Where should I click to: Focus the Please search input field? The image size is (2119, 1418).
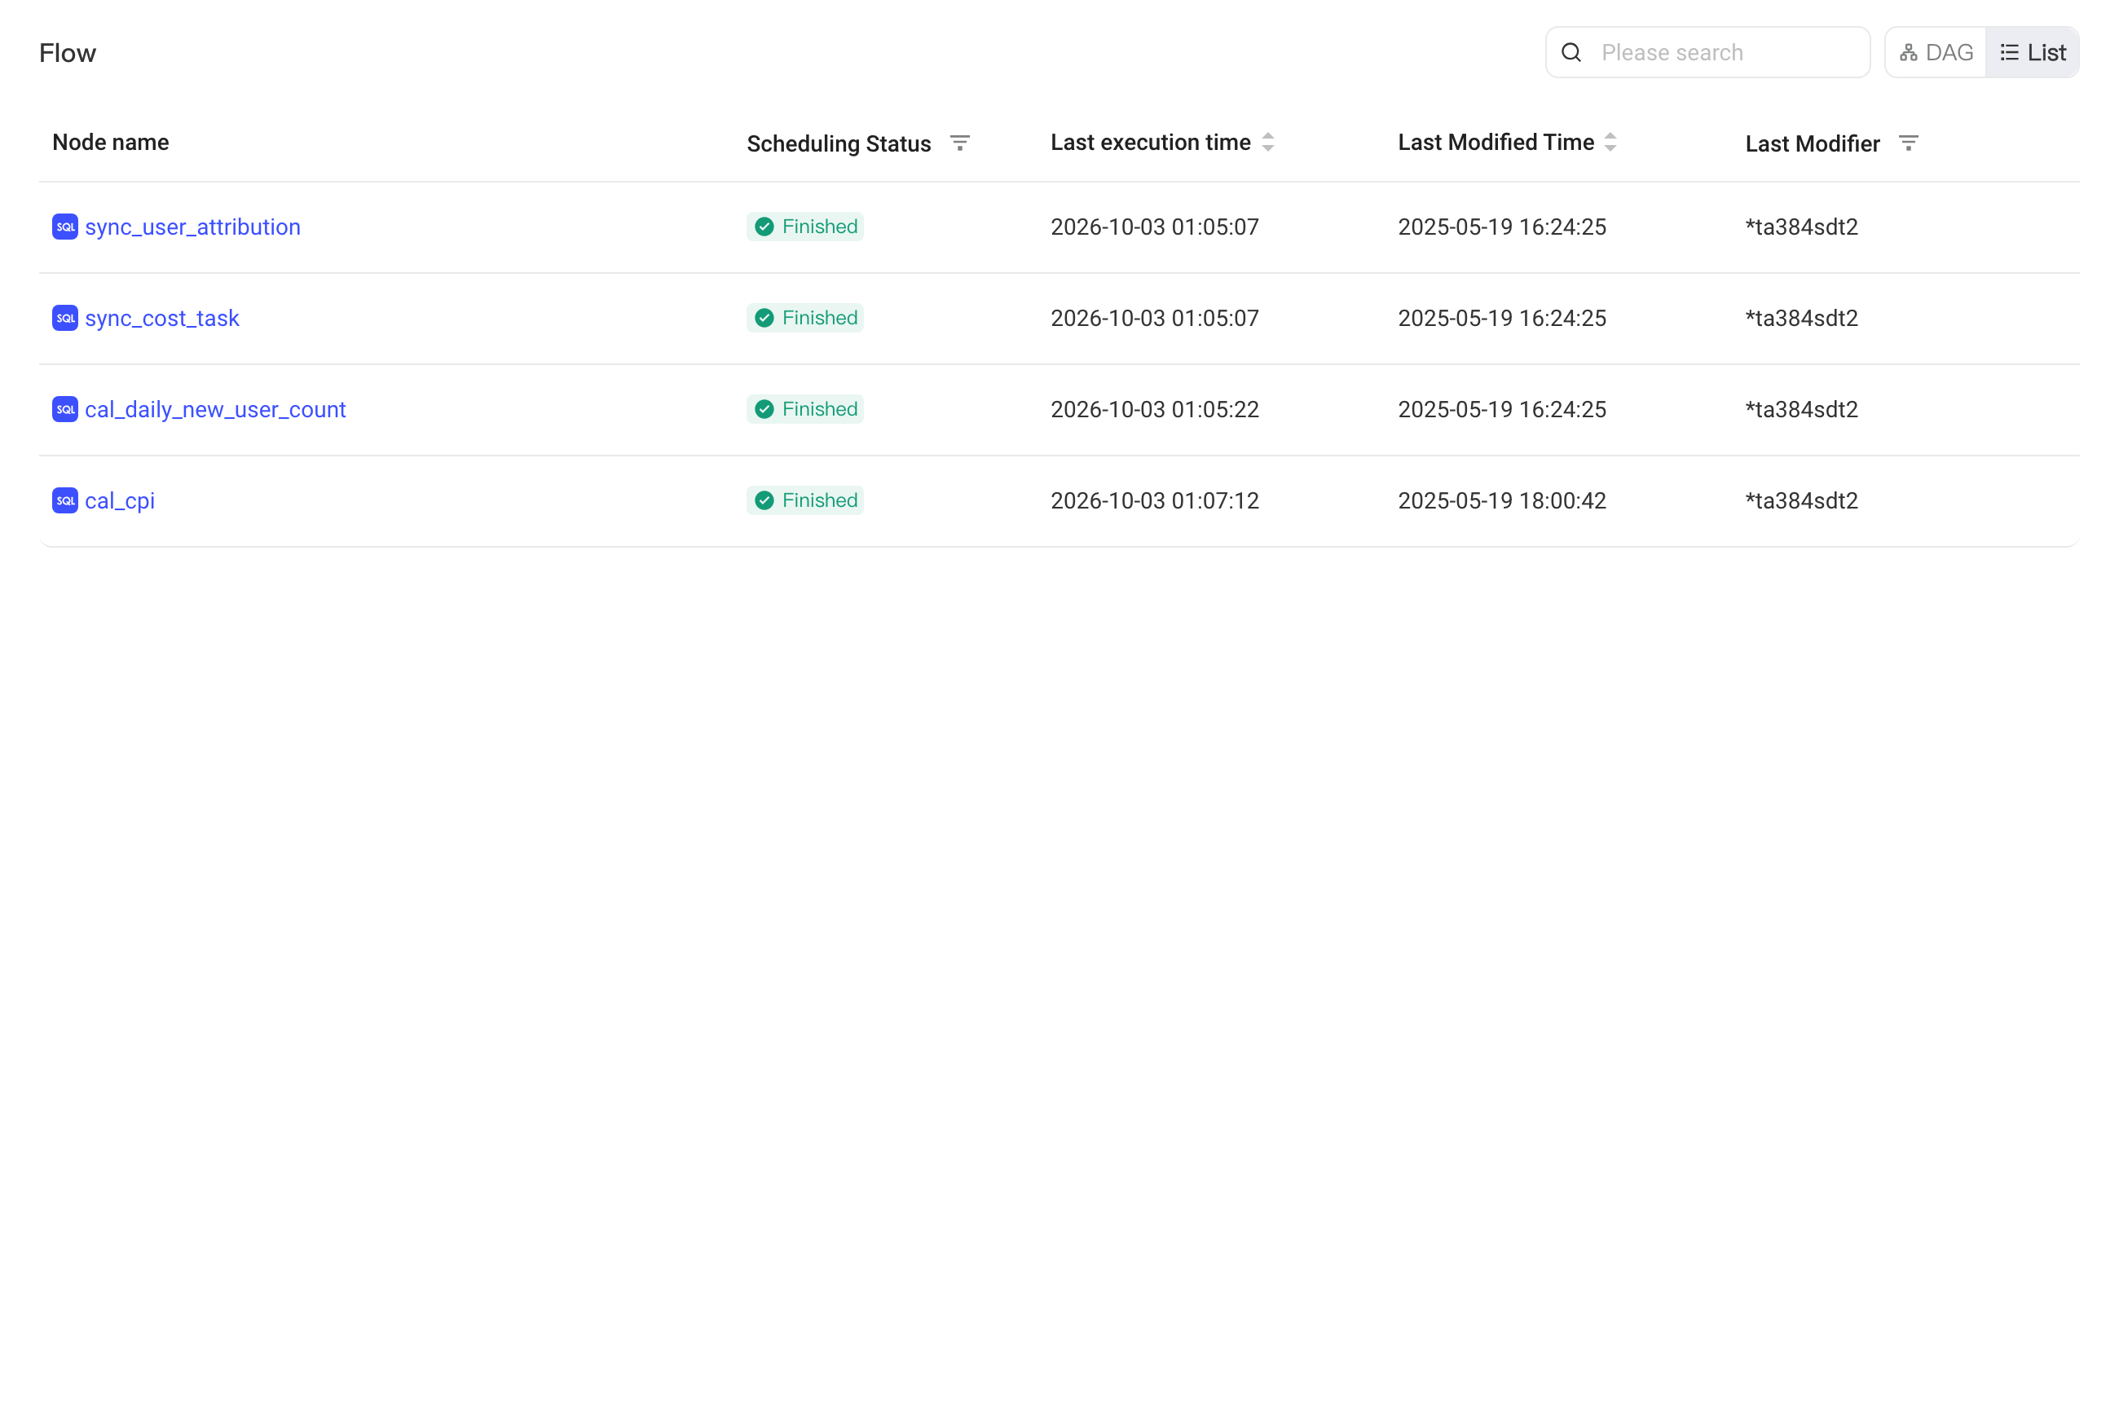(1707, 52)
